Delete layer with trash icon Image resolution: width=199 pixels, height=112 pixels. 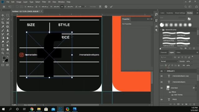pyautogui.click(x=194, y=104)
